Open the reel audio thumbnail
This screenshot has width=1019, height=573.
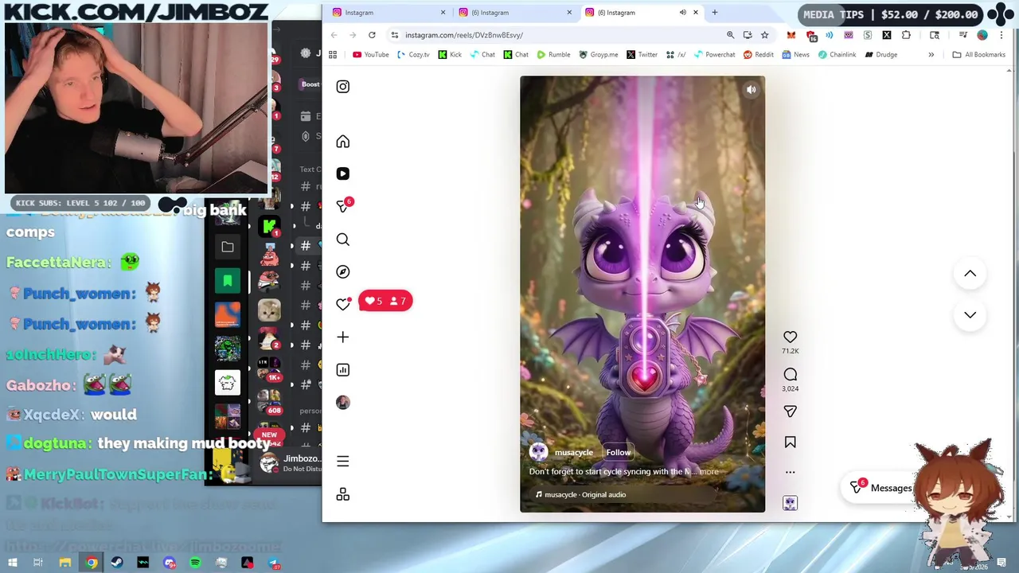[790, 503]
